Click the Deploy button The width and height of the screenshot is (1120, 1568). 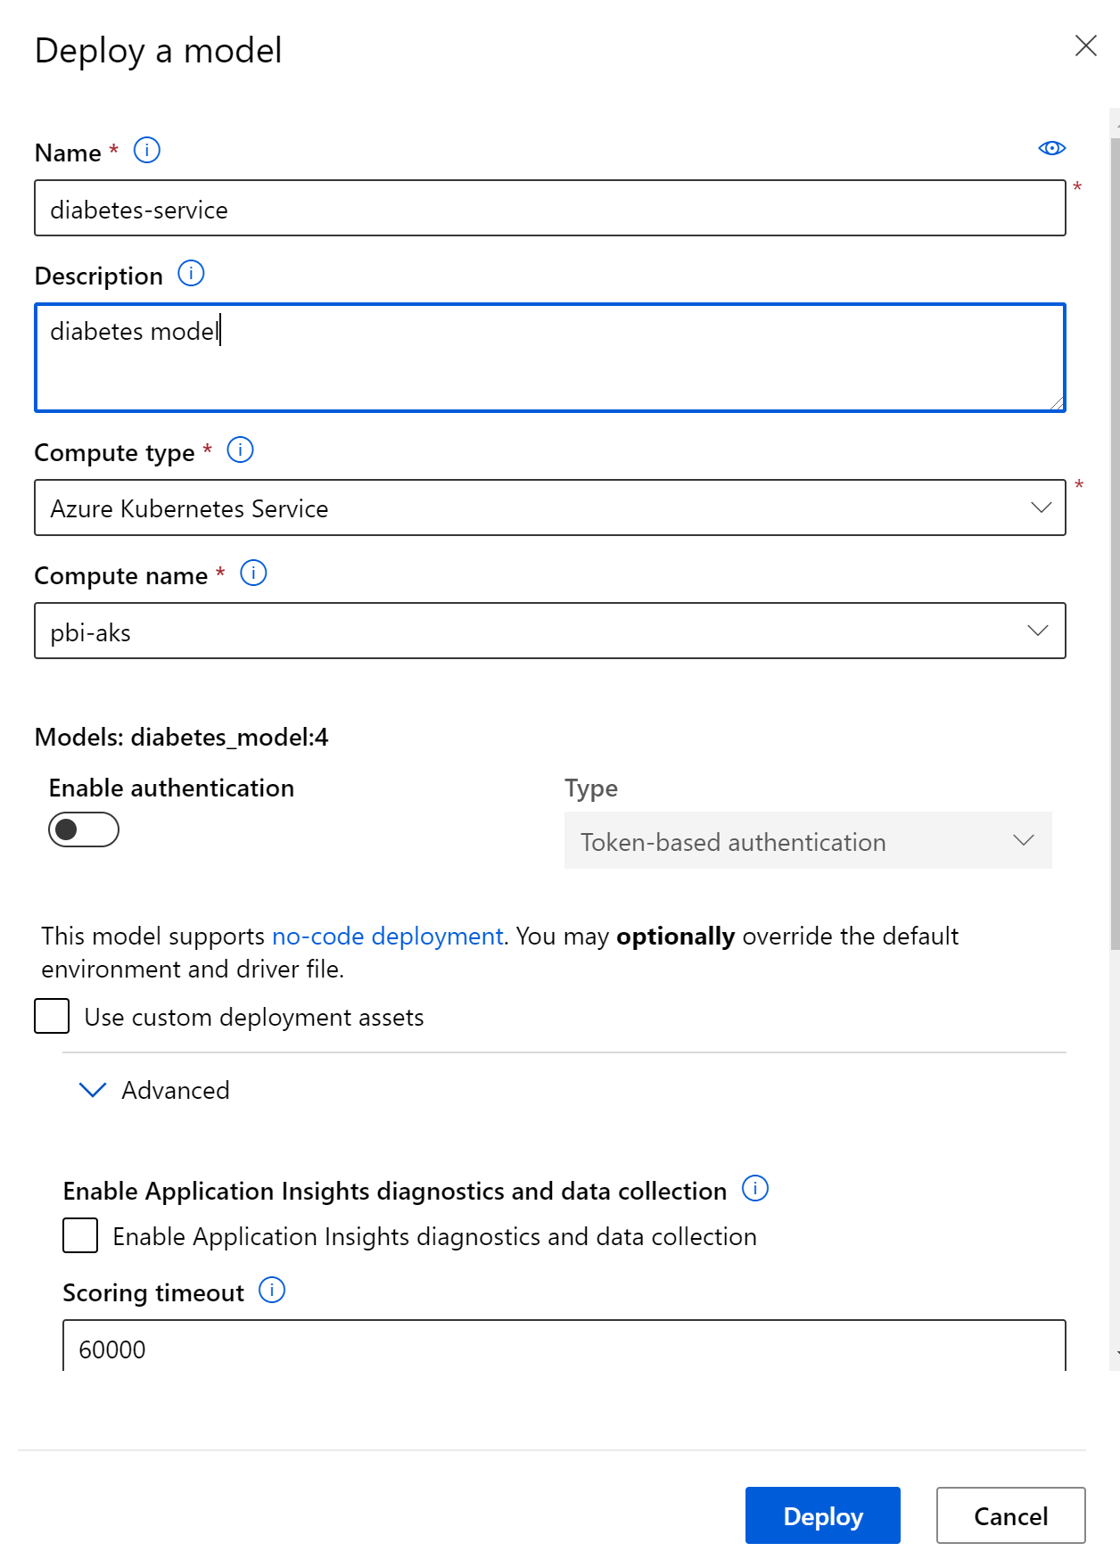[822, 1515]
